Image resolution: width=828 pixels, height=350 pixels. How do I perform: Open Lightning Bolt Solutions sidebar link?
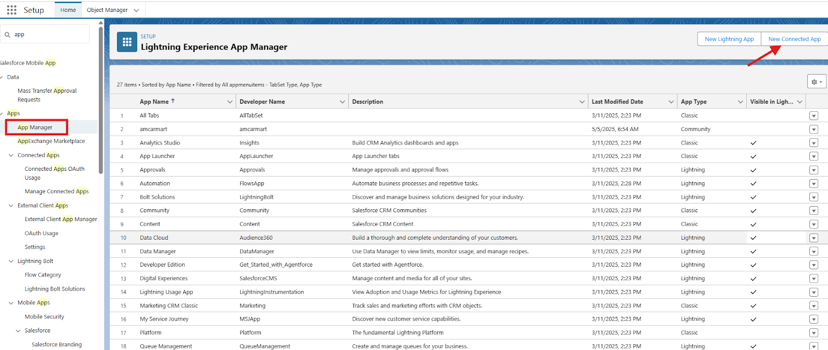click(x=55, y=289)
